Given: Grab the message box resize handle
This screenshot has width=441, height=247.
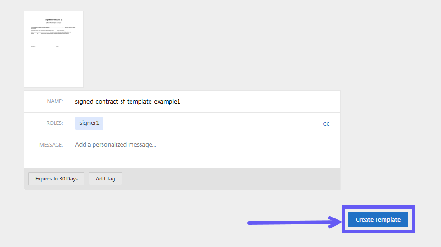Looking at the screenshot, I should point(334,159).
